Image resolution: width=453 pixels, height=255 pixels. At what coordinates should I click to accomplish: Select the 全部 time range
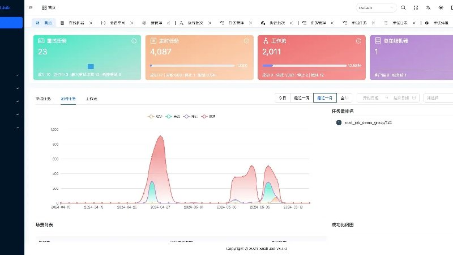(x=344, y=97)
